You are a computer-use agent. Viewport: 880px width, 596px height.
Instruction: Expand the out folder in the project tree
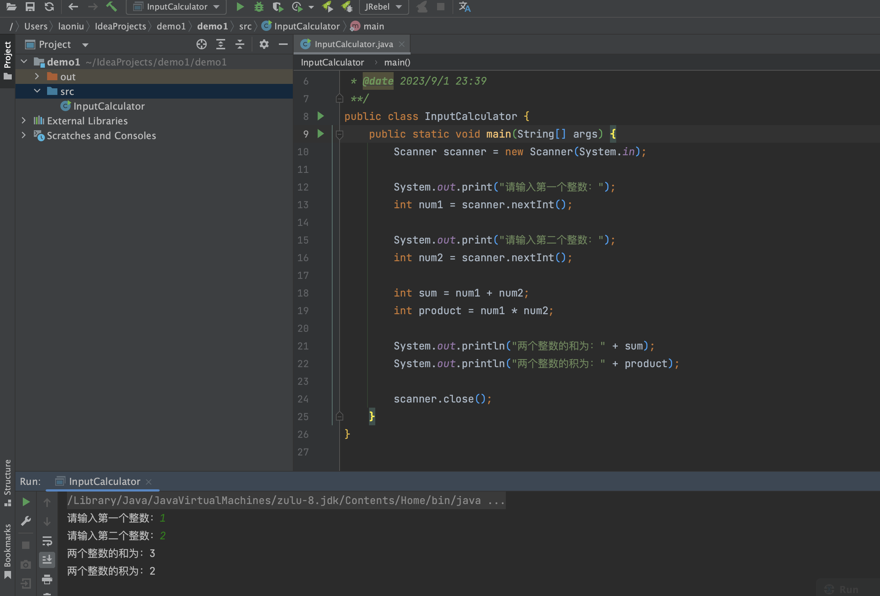point(37,77)
